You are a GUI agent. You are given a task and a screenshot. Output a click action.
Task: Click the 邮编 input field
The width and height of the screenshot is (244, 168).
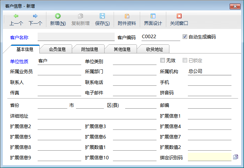[x=209, y=105]
